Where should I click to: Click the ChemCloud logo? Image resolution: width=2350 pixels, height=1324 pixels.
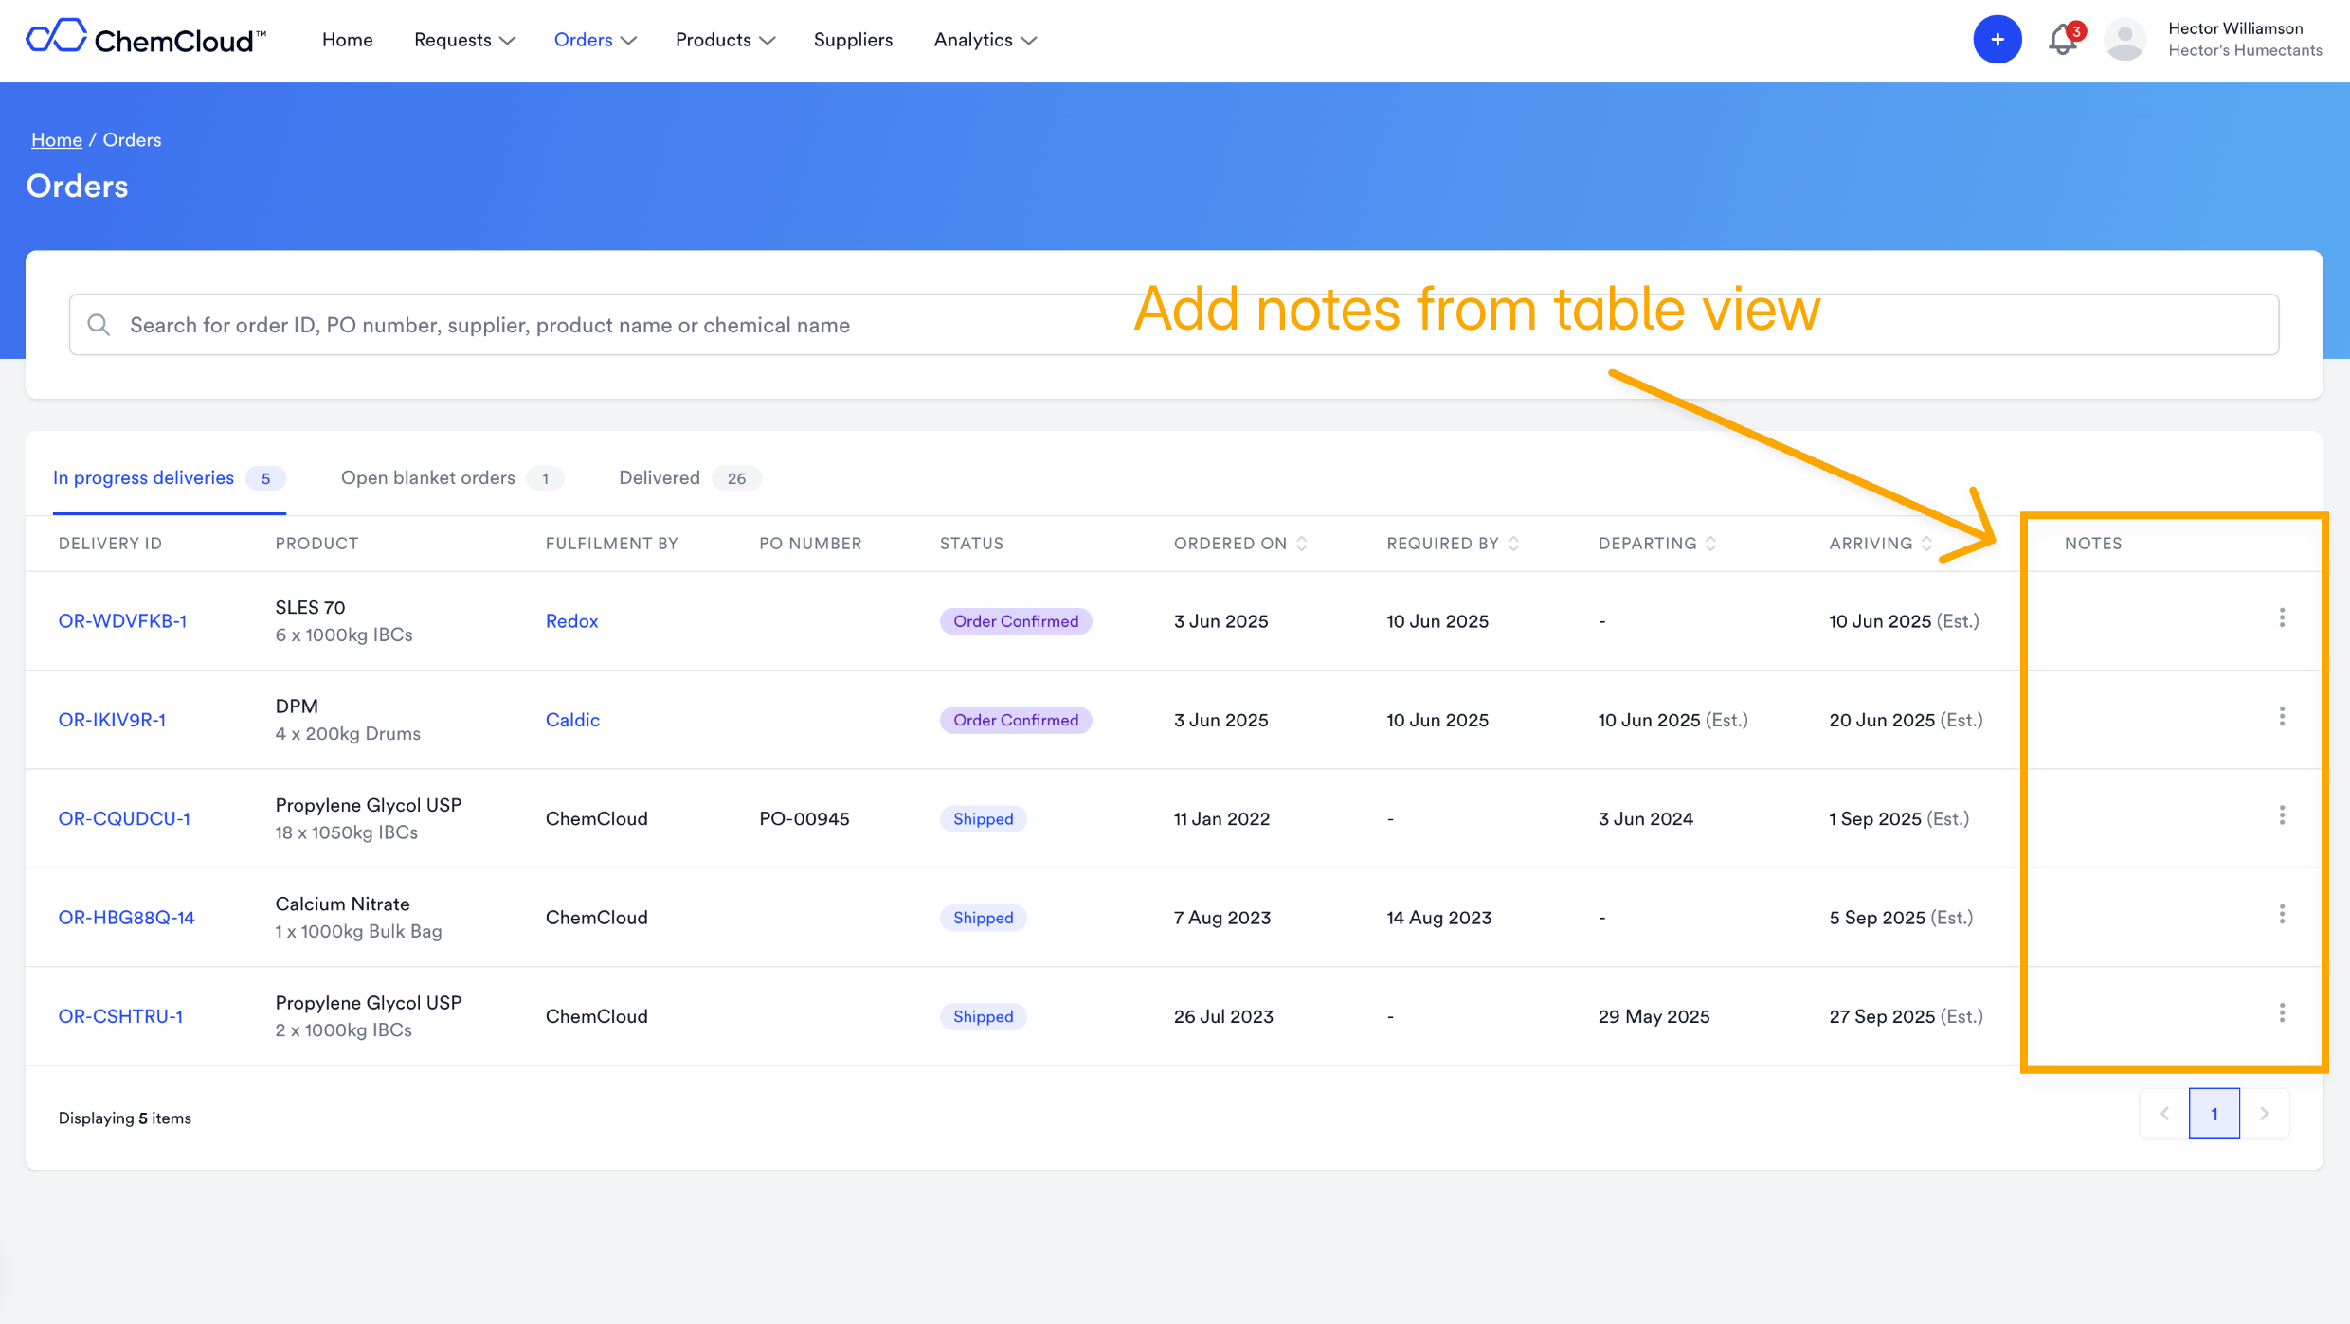coord(147,39)
